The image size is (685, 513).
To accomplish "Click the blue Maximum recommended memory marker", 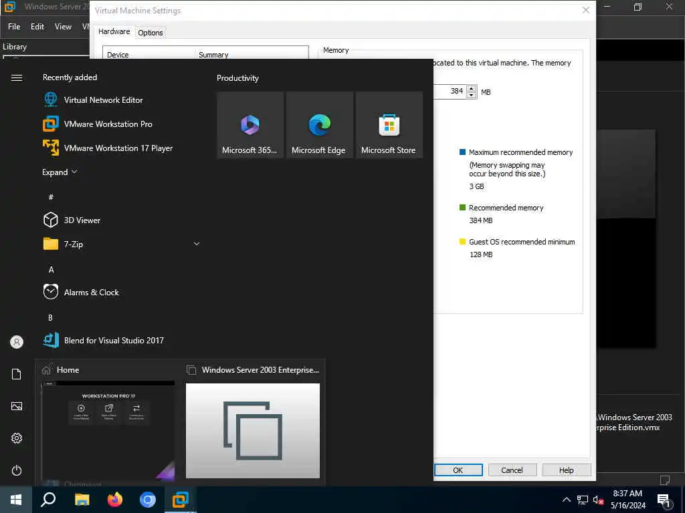I will 463,152.
